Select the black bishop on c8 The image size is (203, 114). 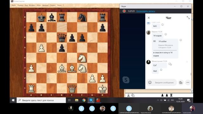tap(52, 17)
